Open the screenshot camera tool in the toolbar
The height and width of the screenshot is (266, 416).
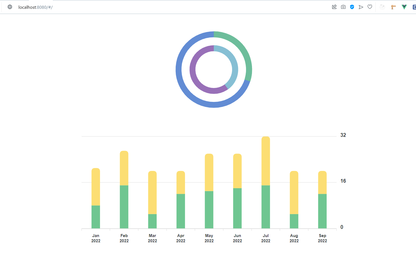click(x=343, y=7)
